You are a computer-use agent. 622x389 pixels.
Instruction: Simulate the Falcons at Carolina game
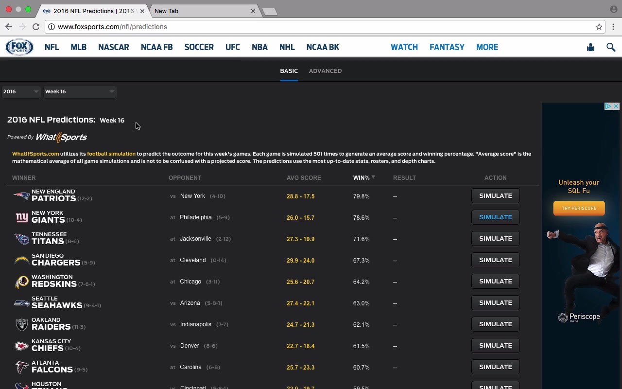click(495, 367)
